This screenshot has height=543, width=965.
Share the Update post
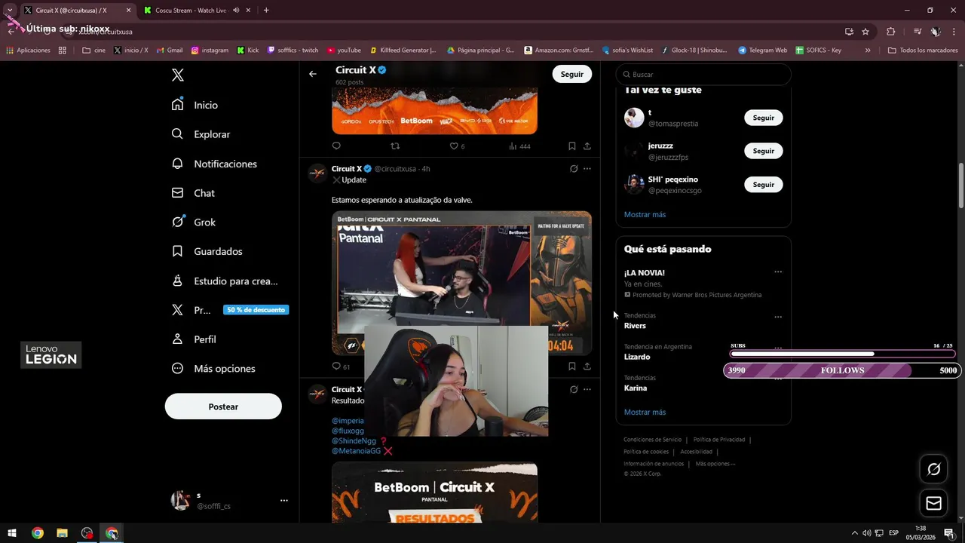click(x=587, y=367)
